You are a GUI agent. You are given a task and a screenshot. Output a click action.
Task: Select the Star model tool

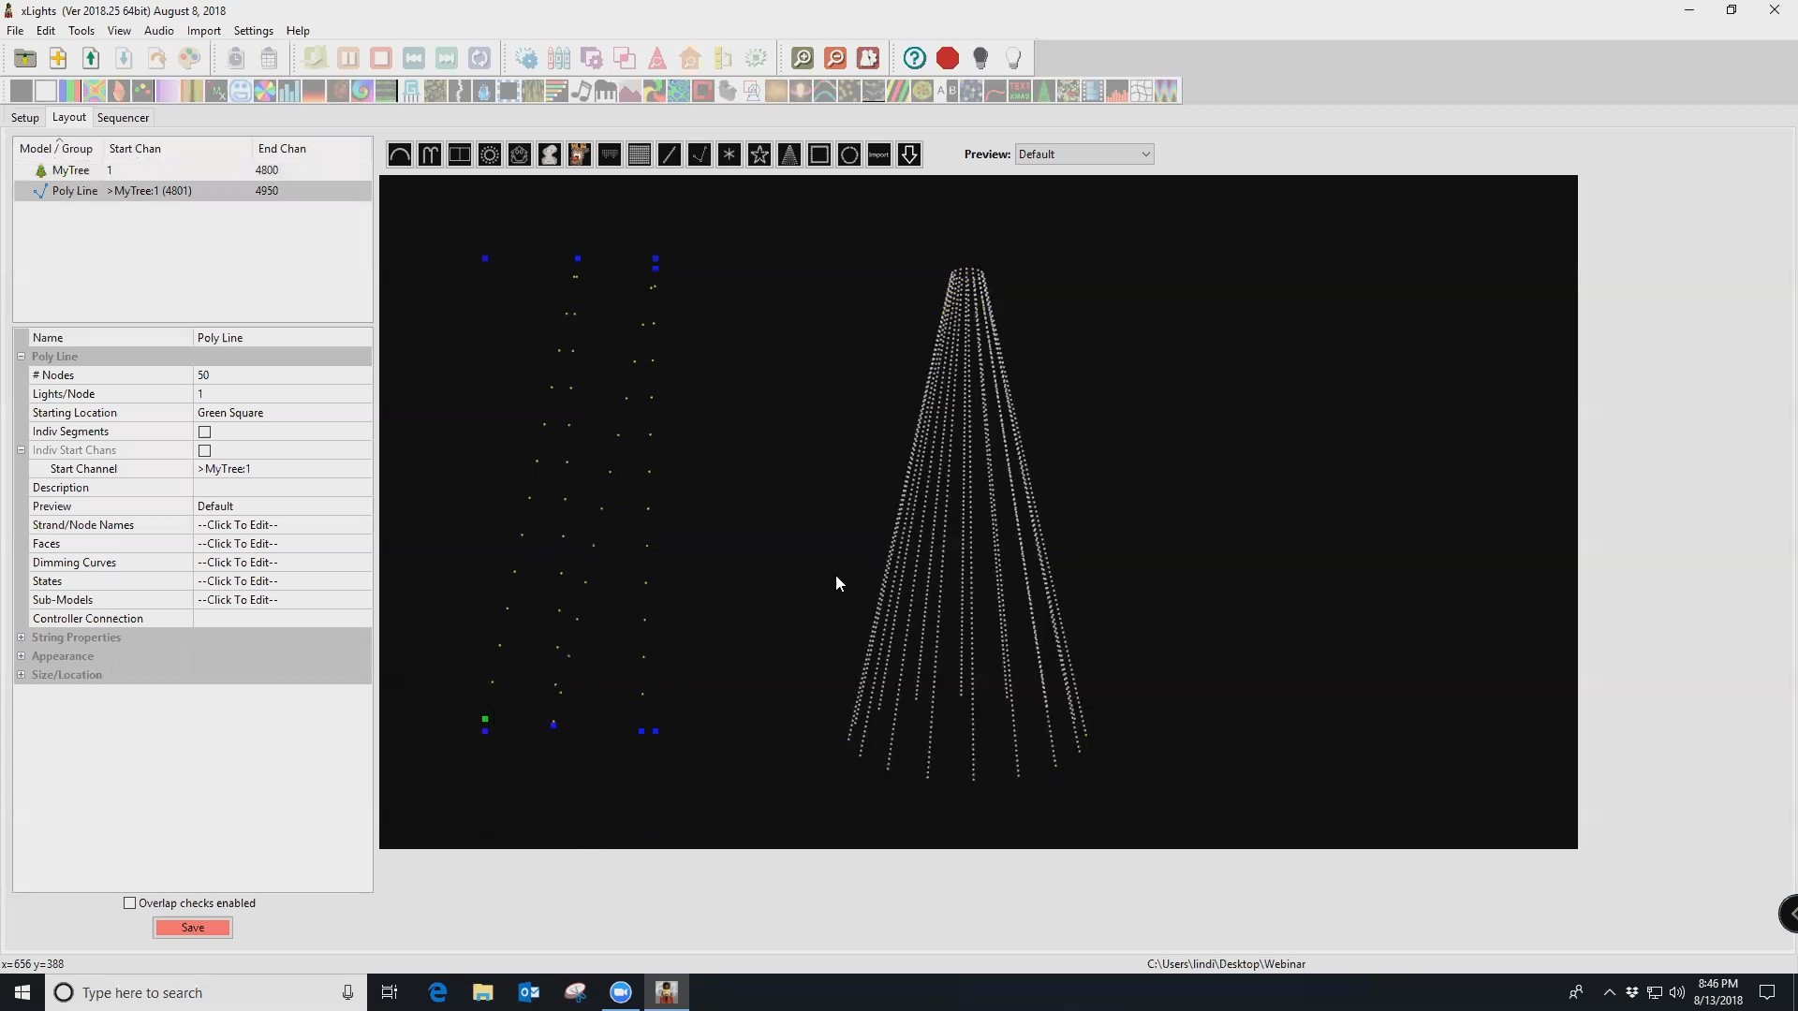pos(759,154)
